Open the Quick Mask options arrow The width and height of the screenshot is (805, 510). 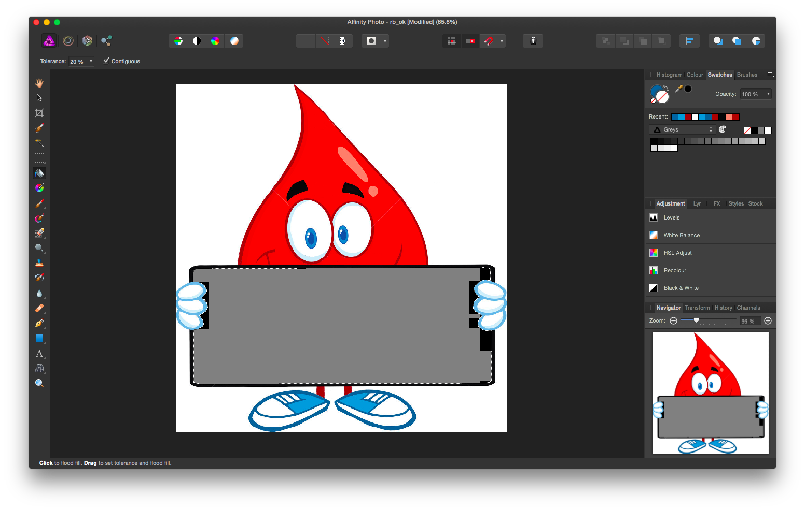(x=385, y=41)
